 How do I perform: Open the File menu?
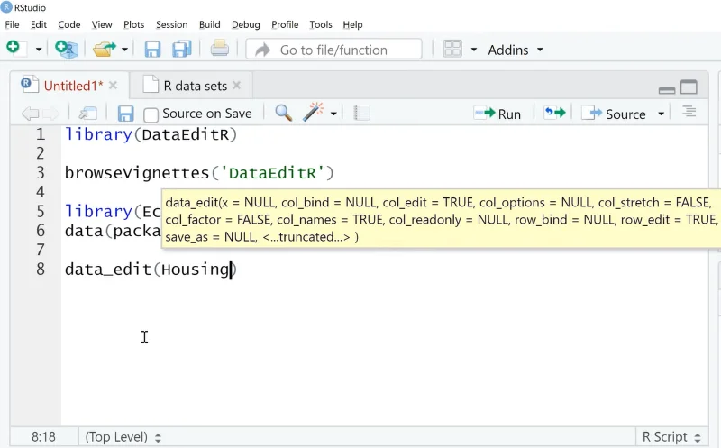[x=12, y=24]
